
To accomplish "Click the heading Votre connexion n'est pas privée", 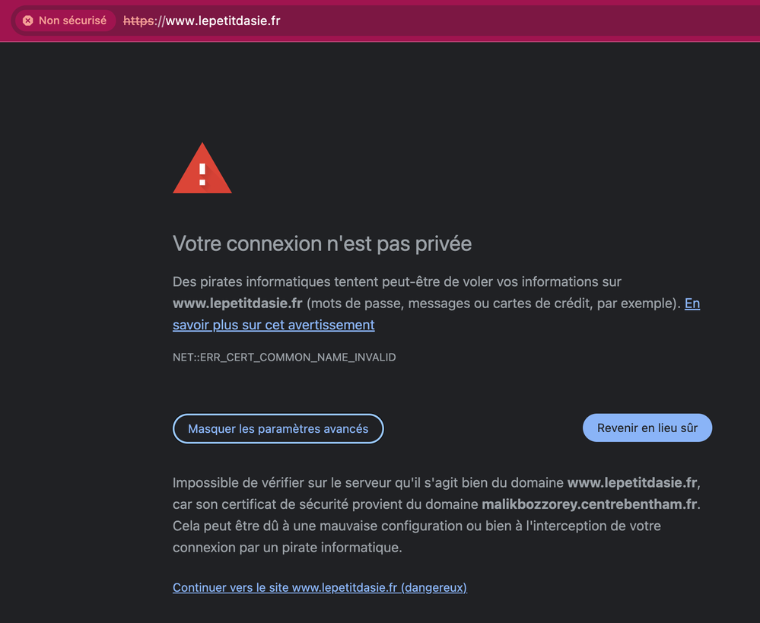I will [322, 243].
